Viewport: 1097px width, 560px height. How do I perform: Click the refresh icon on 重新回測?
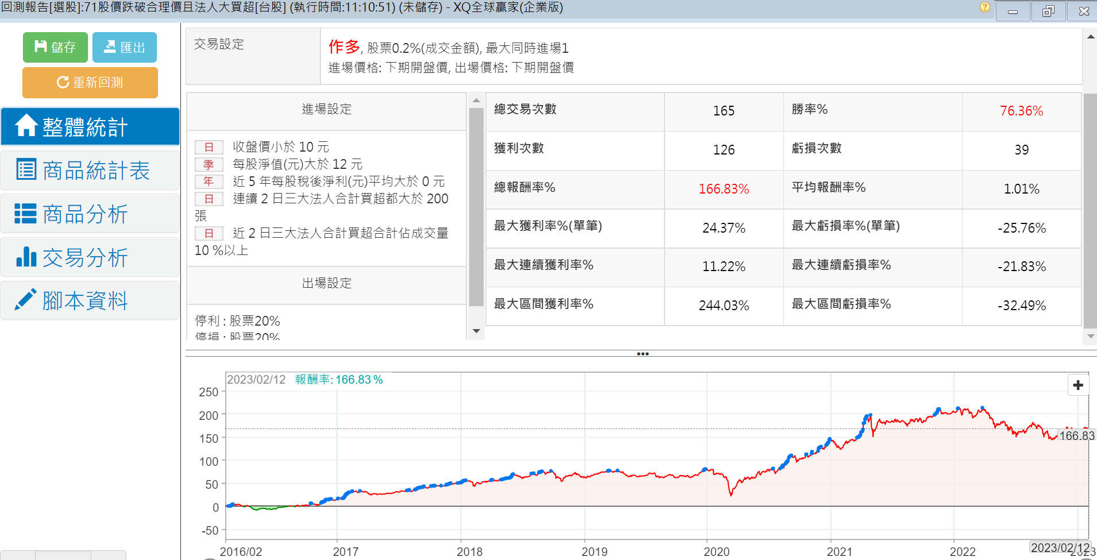[63, 82]
